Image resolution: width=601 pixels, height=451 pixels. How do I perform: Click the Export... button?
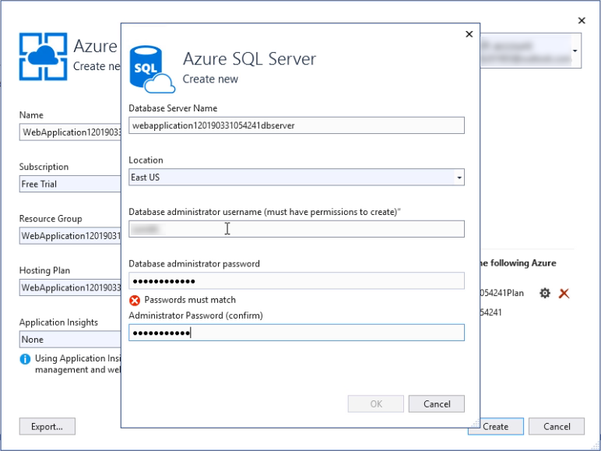pyautogui.click(x=47, y=426)
